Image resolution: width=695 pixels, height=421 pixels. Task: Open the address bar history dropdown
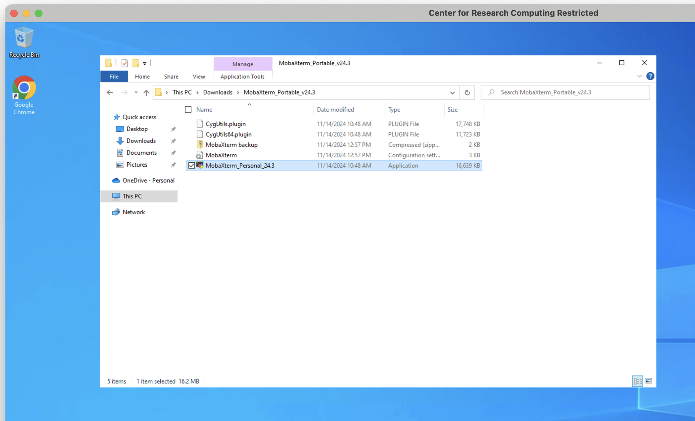click(452, 93)
